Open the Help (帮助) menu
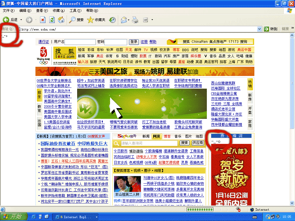This screenshot has height=221, width=295. click(x=92, y=11)
